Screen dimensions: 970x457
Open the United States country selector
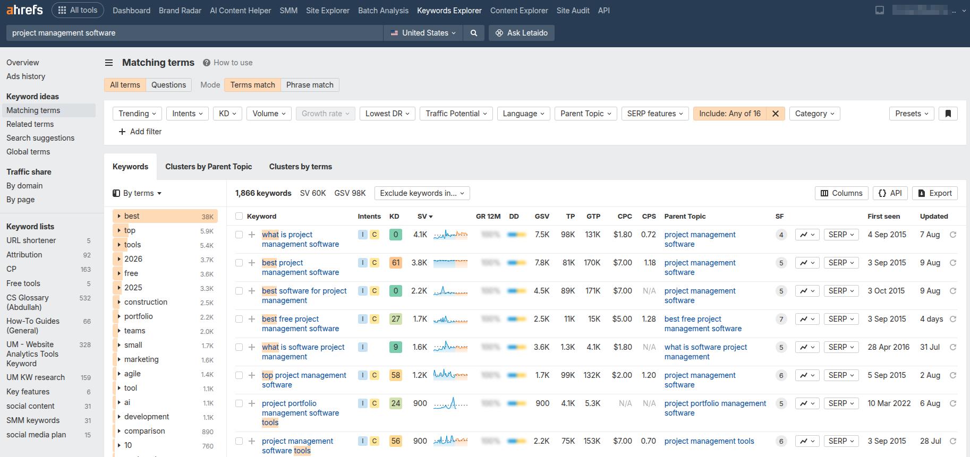[423, 33]
